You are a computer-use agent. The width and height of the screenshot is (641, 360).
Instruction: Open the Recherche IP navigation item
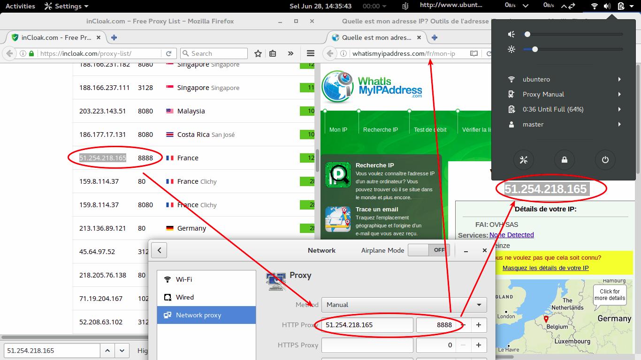(381, 130)
